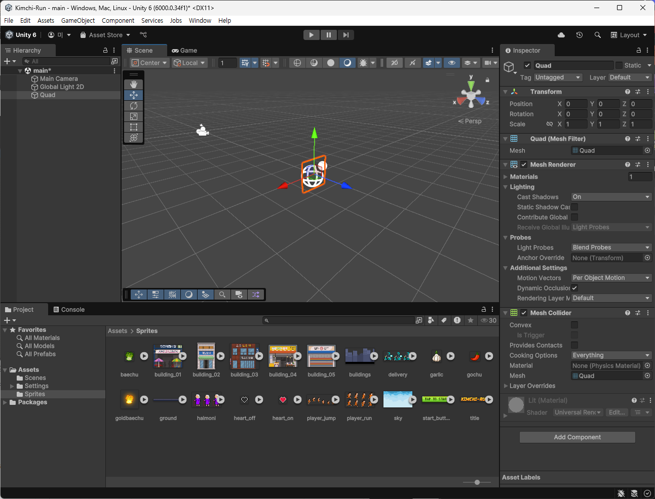Click Assets in the breadcrumb
The image size is (655, 499).
coord(118,331)
